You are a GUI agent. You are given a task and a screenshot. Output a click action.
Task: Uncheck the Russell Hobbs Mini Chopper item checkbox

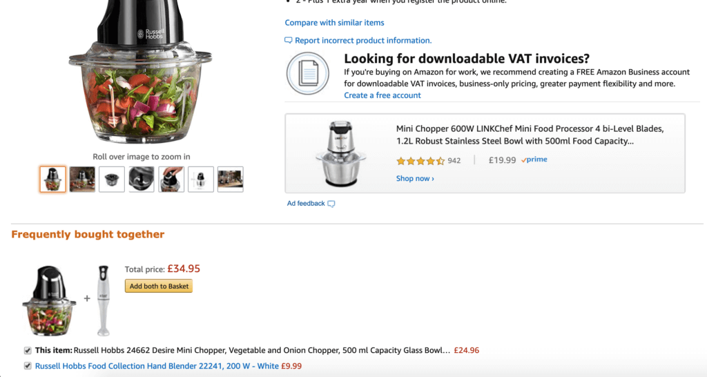point(28,350)
